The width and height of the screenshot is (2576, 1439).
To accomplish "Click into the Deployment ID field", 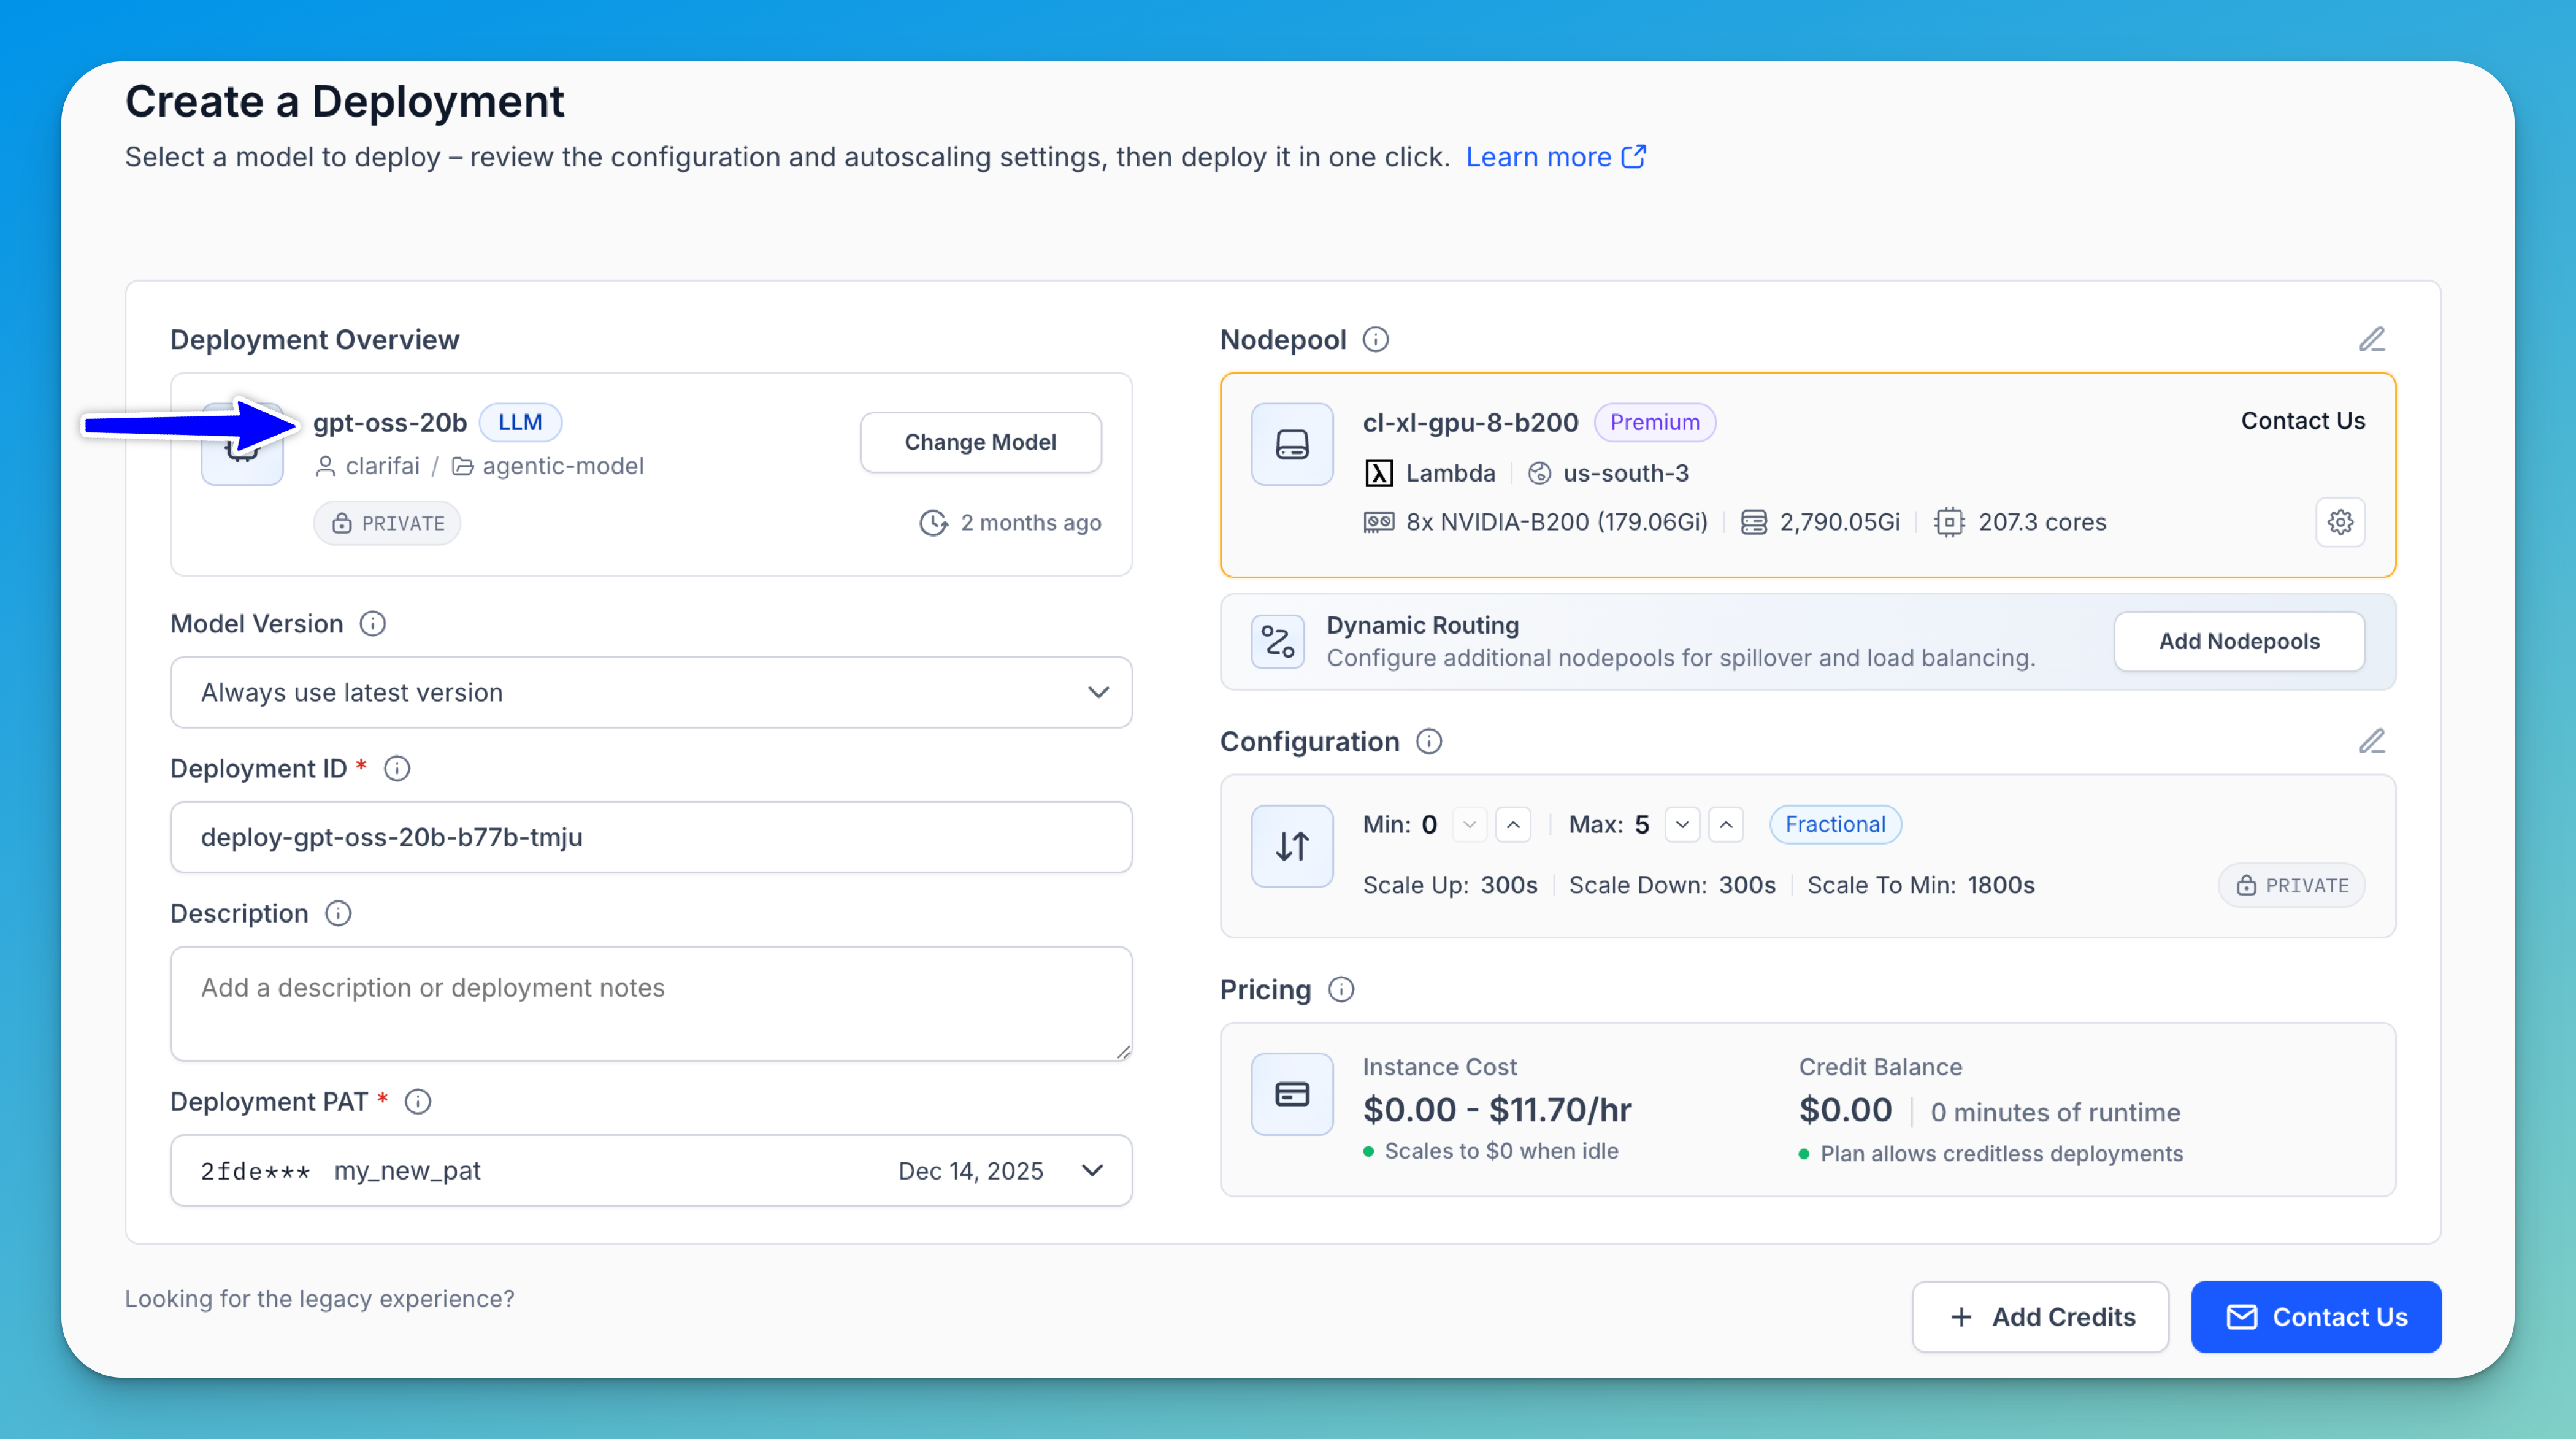I will click(x=651, y=837).
